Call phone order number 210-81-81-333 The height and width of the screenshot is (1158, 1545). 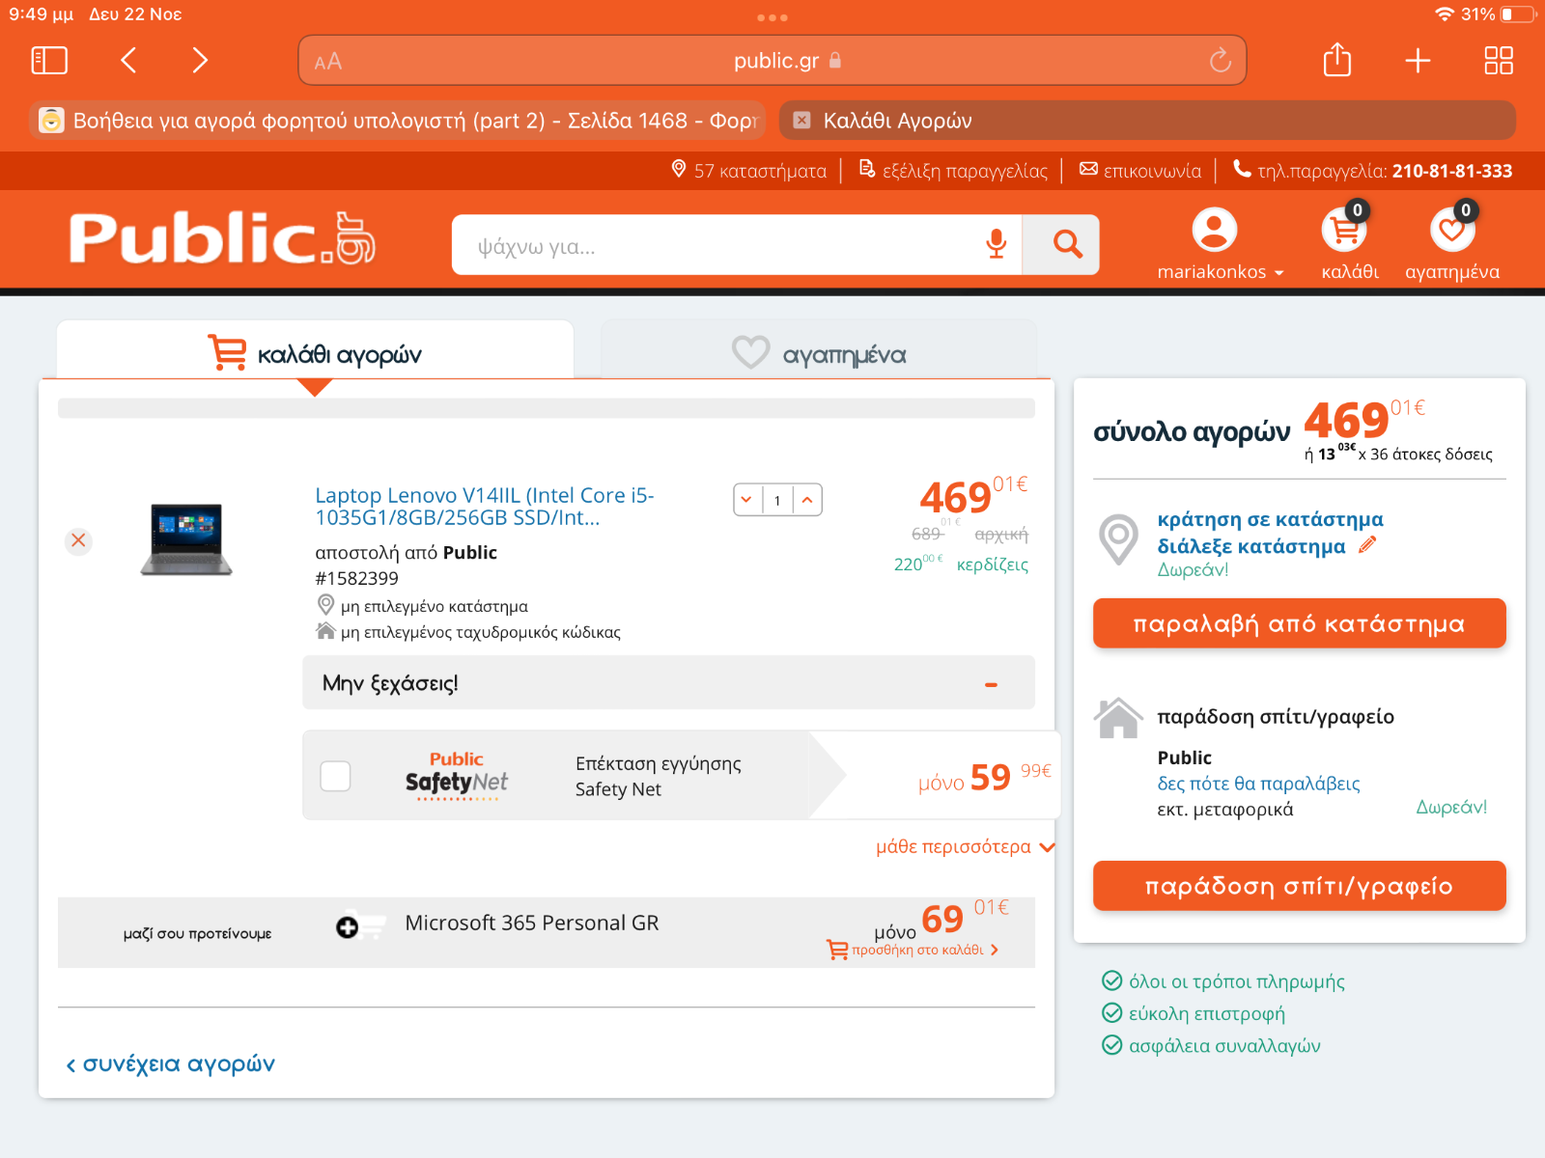(1373, 171)
